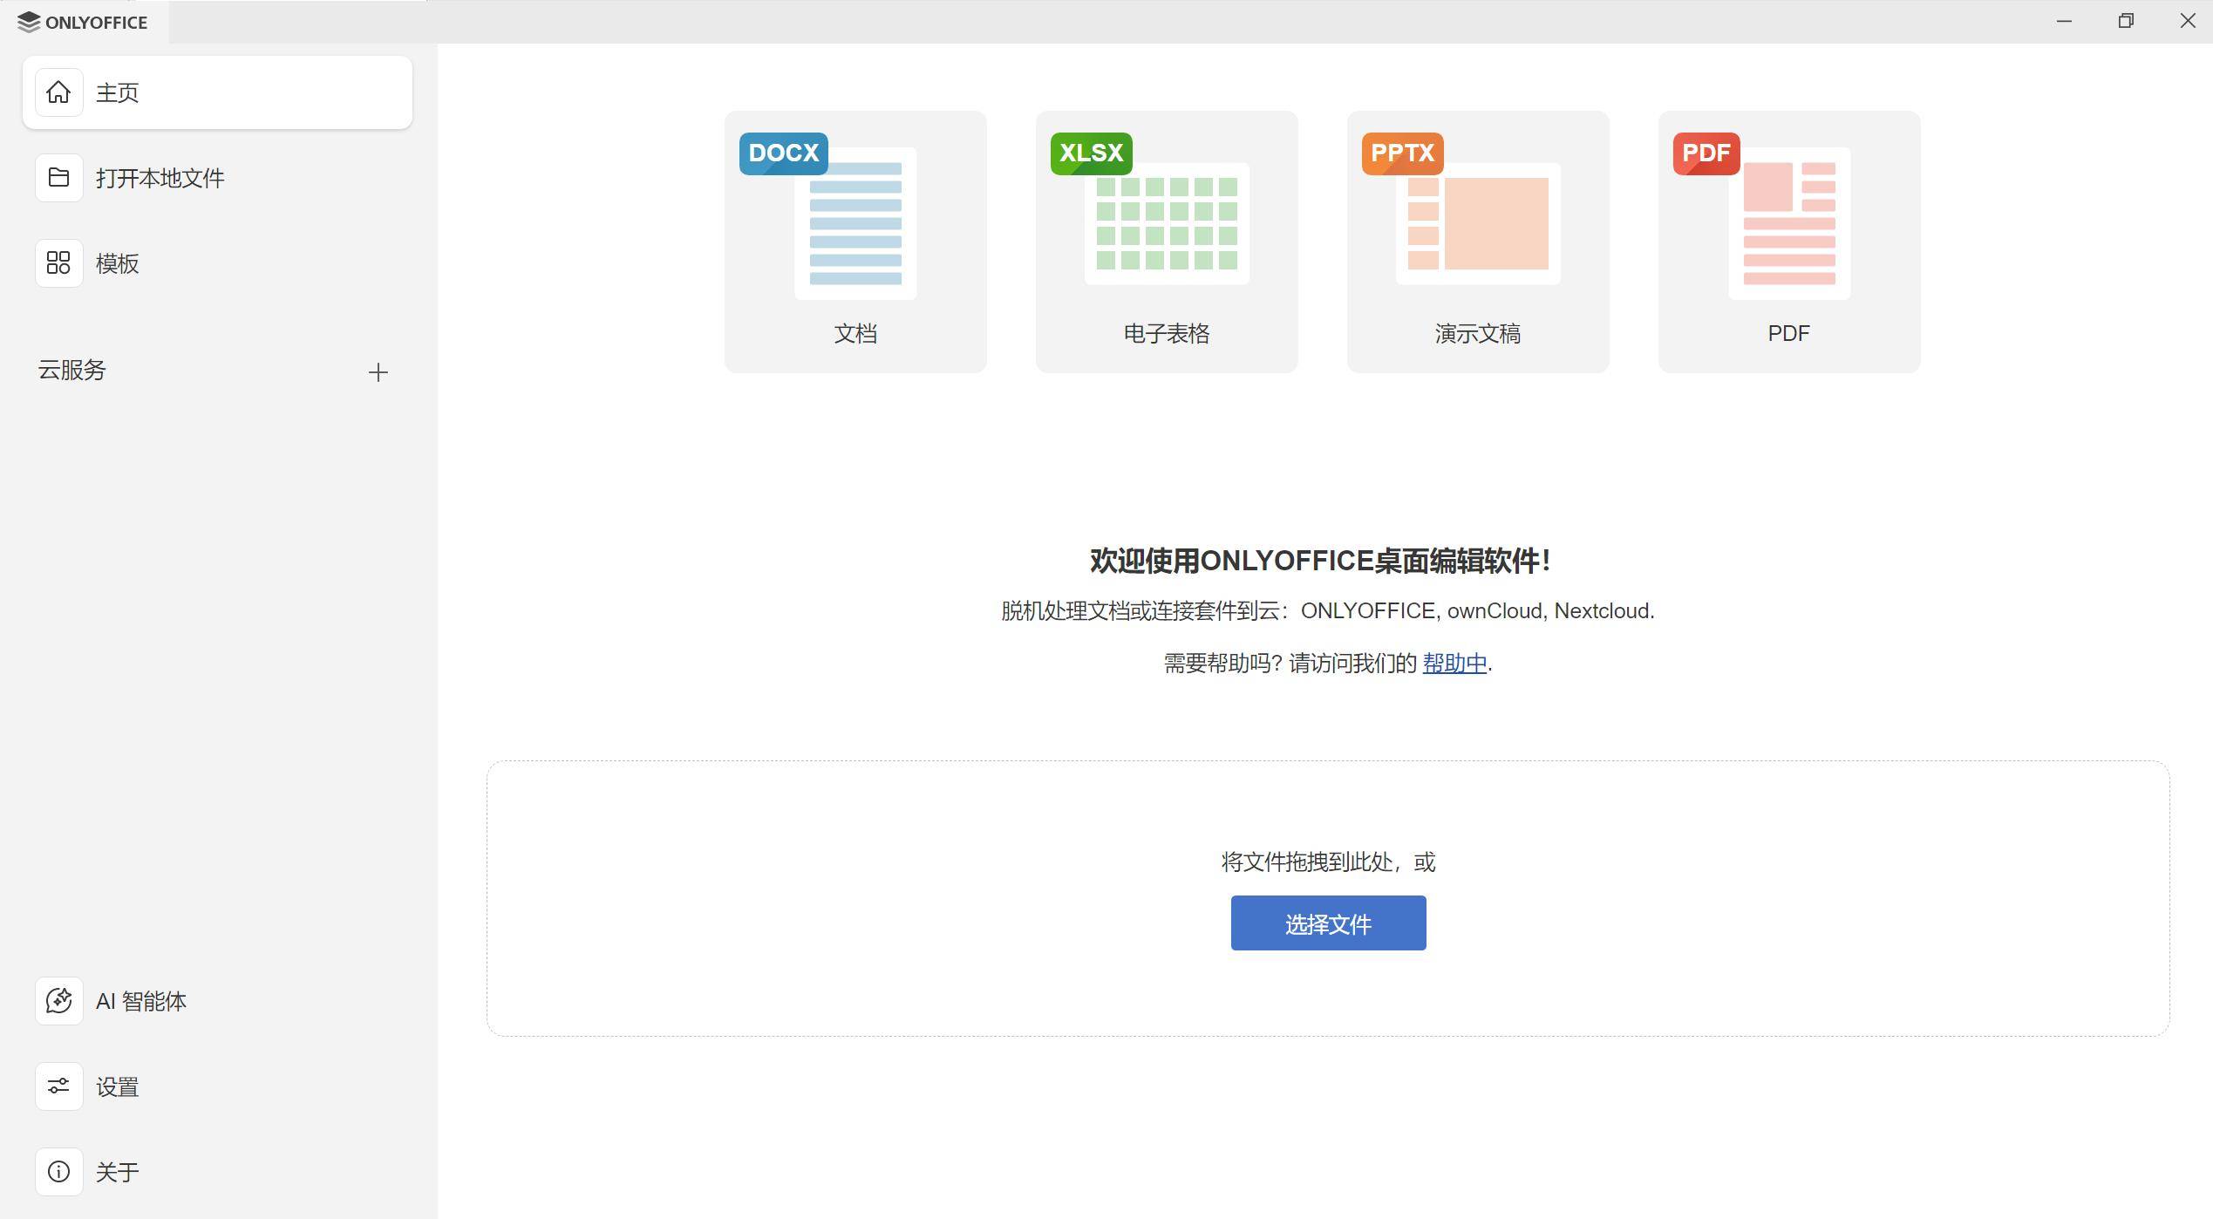The image size is (2213, 1219).
Task: Click the 云服务 heading text
Action: pos(72,371)
